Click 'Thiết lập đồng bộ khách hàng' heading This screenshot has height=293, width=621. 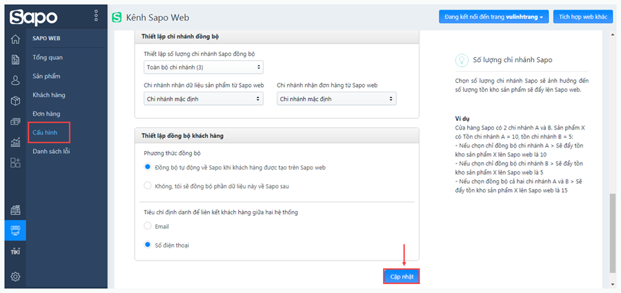(x=182, y=136)
